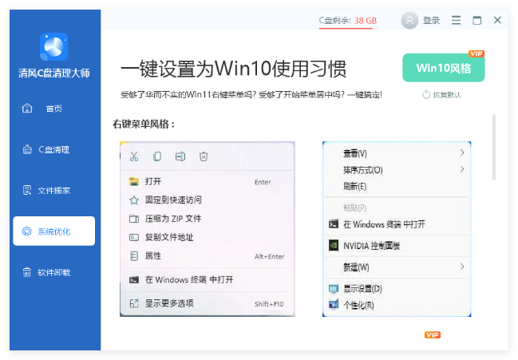Click the NVIDIA icon in Win10 preview
Image resolution: width=518 pixels, height=360 pixels.
[334, 245]
